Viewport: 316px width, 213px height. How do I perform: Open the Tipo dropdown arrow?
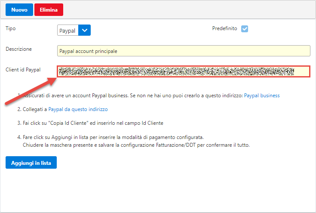[x=84, y=30]
